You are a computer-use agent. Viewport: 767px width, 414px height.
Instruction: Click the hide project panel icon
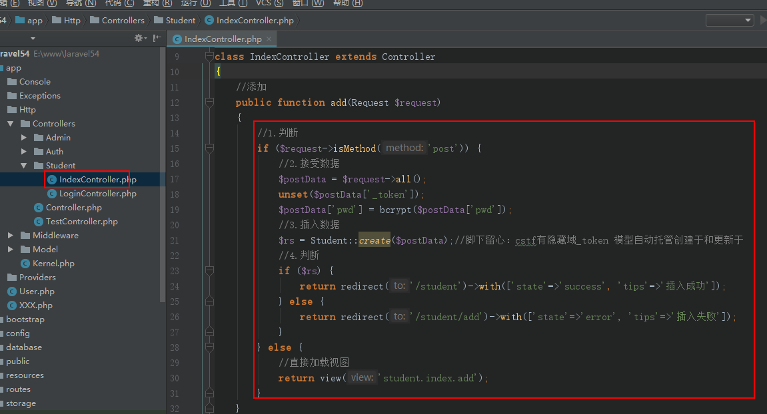(156, 39)
